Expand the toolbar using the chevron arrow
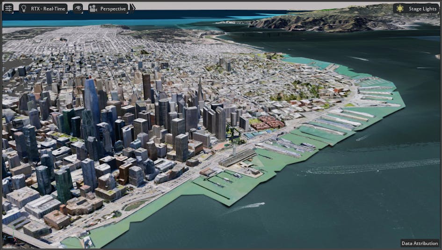Screen dimensions: 442x250 [133, 8]
